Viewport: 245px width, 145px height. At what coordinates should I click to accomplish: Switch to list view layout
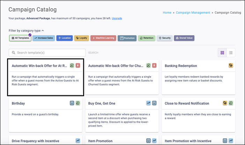point(231,53)
